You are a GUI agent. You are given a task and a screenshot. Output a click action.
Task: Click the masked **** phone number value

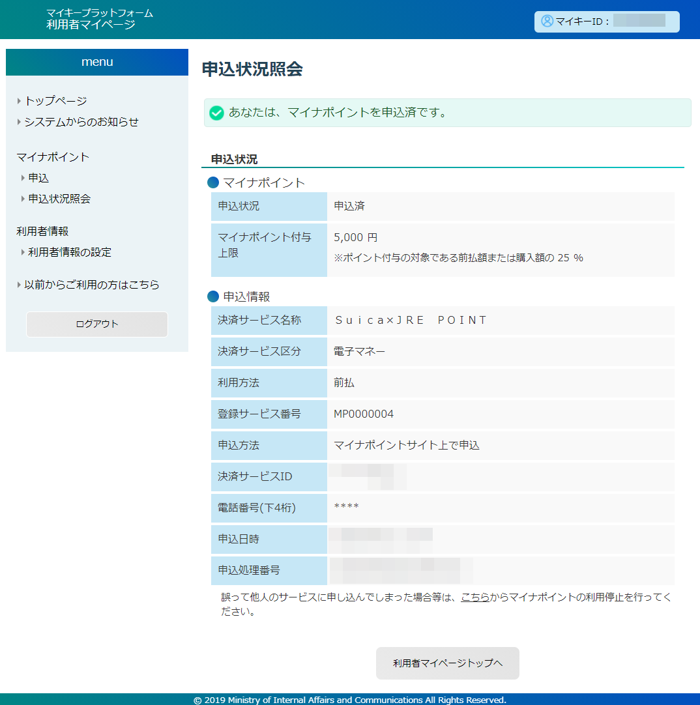coord(346,507)
